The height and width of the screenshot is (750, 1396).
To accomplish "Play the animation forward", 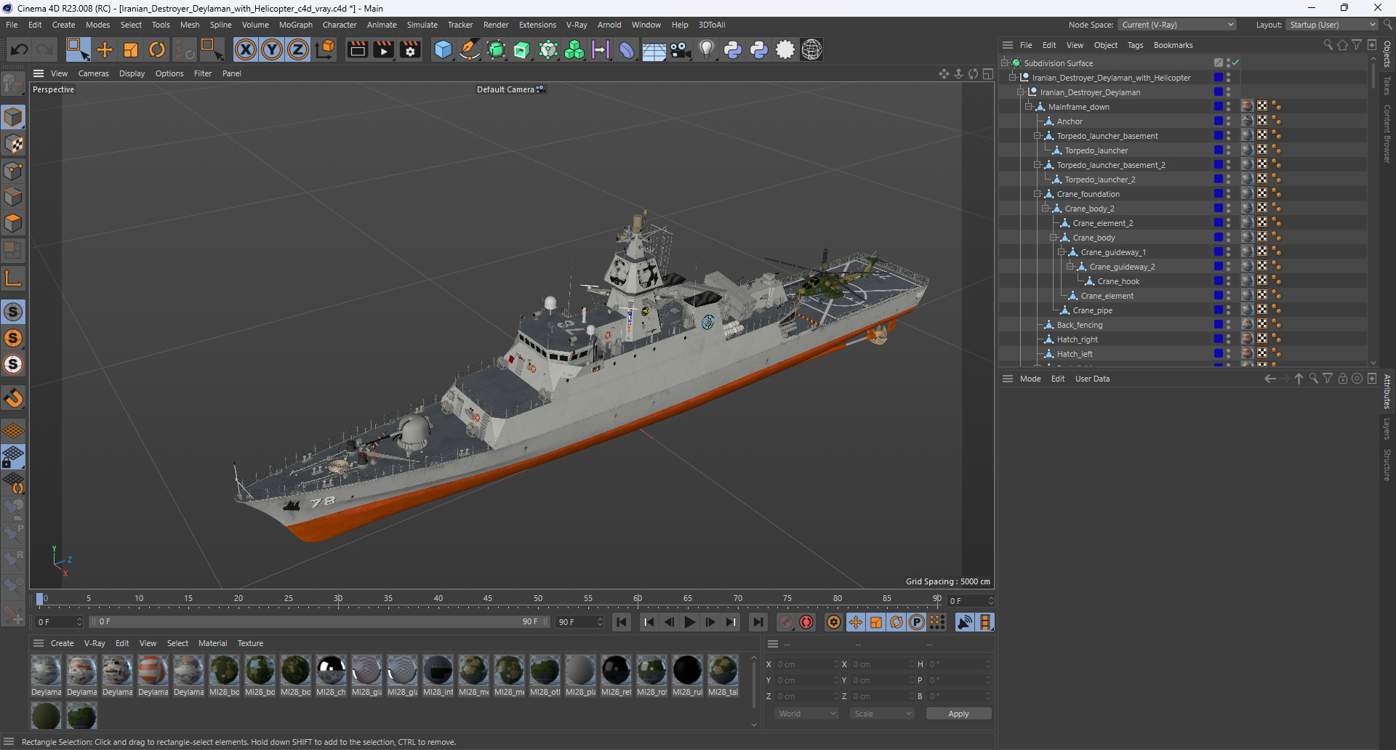I will [x=690, y=622].
